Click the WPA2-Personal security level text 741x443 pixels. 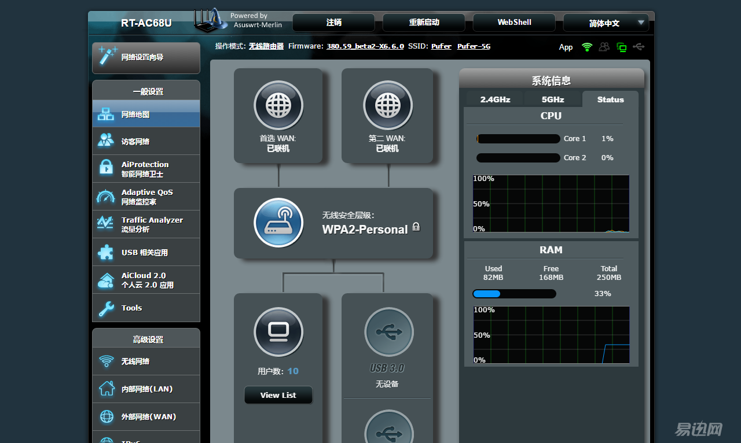365,230
